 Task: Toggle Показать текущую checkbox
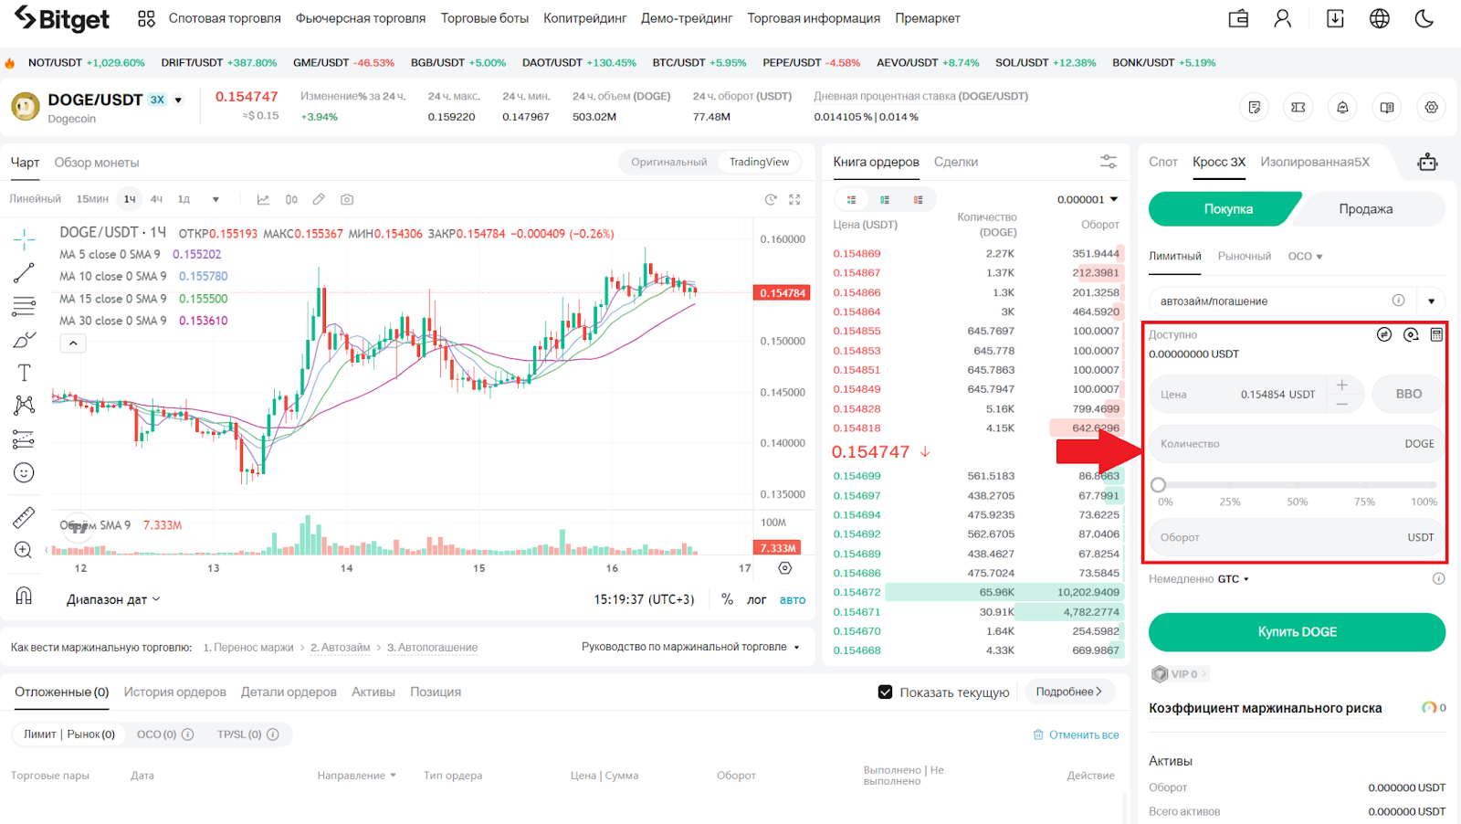[885, 692]
